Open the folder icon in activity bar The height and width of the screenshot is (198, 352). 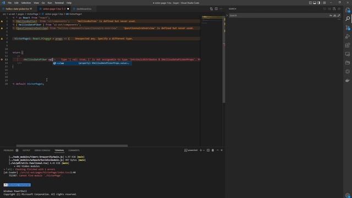tap(348, 63)
